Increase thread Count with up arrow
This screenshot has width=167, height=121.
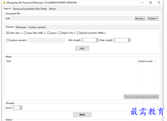[21, 107]
